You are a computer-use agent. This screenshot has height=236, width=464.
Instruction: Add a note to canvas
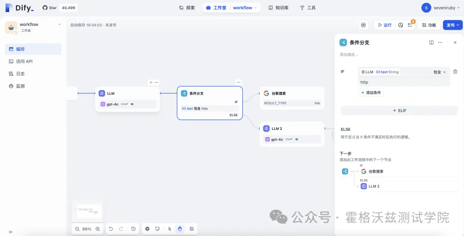tap(157, 229)
